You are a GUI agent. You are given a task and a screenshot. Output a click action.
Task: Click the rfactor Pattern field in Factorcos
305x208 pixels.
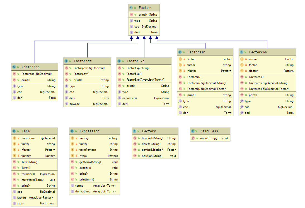click(267, 71)
